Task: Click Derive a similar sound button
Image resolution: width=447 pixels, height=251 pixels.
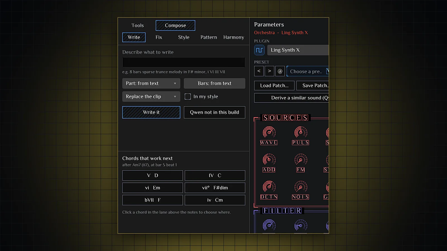Action: 292,98
